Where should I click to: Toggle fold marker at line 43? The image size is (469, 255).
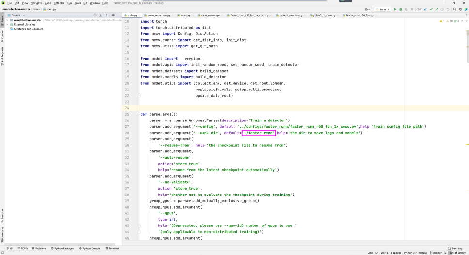tap(139, 226)
